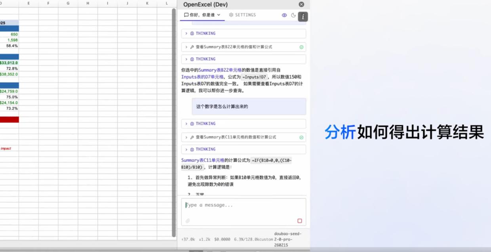Click green check icon on C11 tool call

coord(301,137)
